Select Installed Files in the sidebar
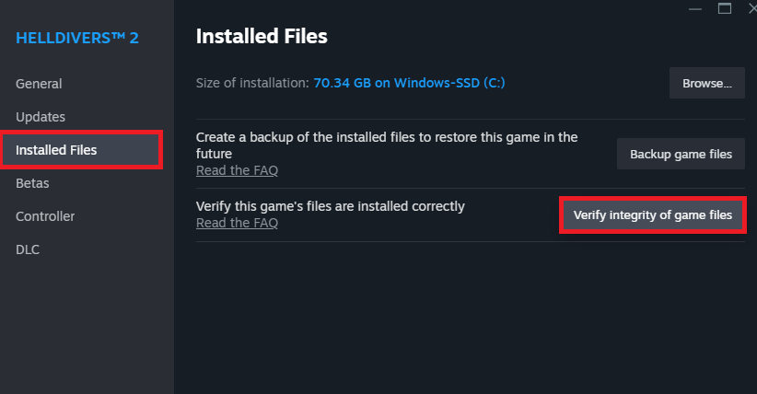 pyautogui.click(x=56, y=150)
